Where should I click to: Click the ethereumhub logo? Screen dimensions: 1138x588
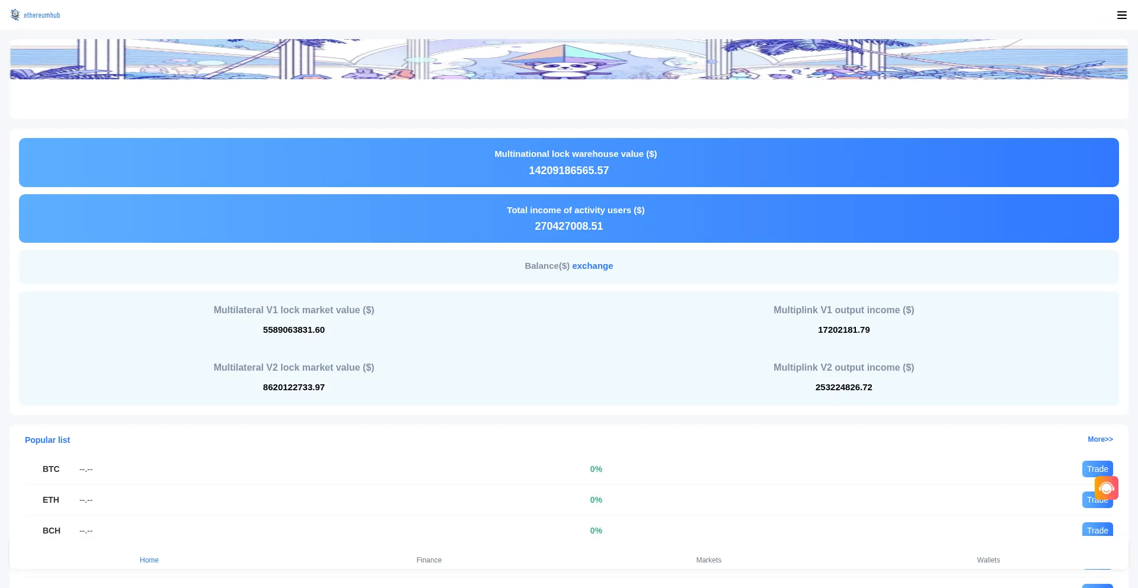(36, 15)
